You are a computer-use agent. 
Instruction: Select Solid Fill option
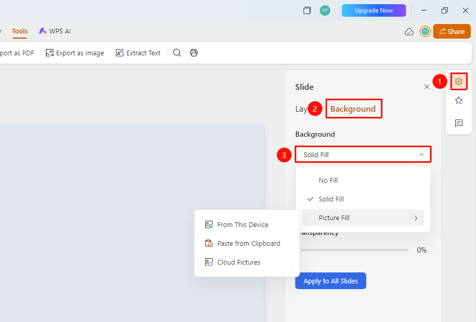(363, 199)
